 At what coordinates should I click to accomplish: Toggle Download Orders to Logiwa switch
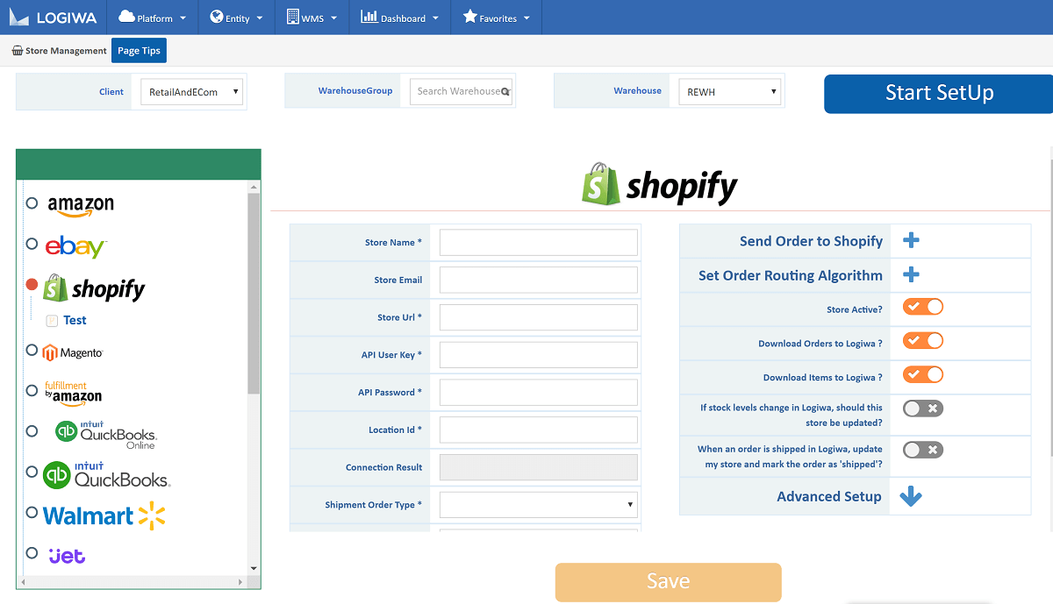pyautogui.click(x=923, y=341)
